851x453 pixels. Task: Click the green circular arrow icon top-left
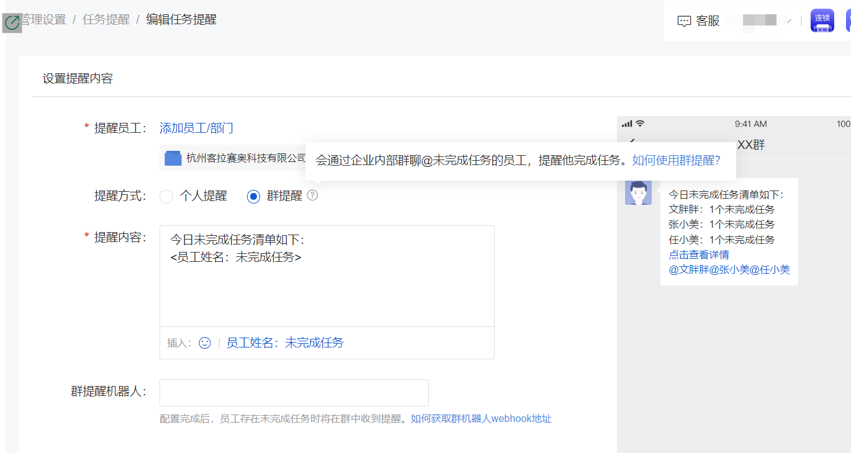(x=12, y=23)
